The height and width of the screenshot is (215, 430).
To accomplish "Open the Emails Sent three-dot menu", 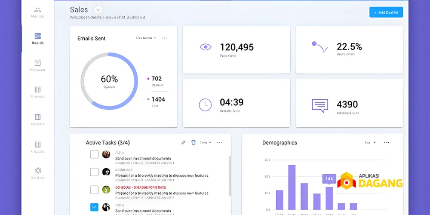I will click(164, 38).
